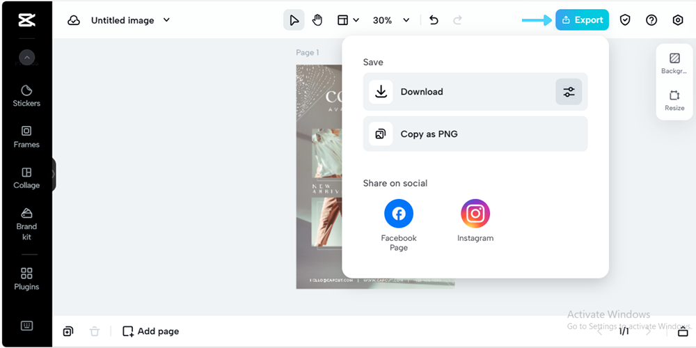Open the Stickers panel
The height and width of the screenshot is (348, 696).
pyautogui.click(x=26, y=95)
